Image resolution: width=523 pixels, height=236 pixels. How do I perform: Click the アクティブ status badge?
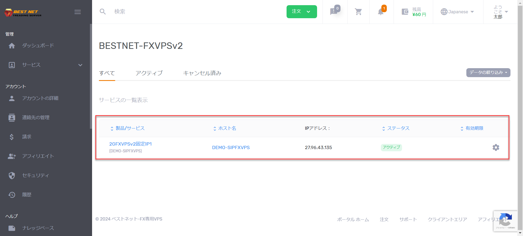[391, 147]
